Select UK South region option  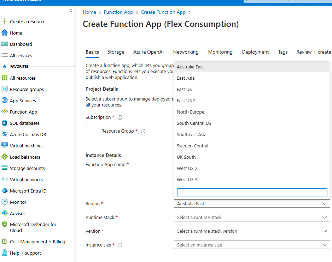tap(252, 157)
